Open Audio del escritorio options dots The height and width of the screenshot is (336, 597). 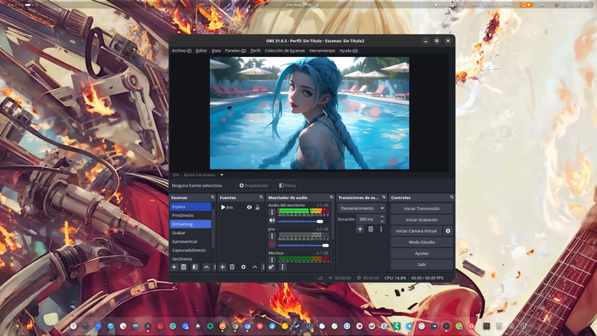(272, 212)
